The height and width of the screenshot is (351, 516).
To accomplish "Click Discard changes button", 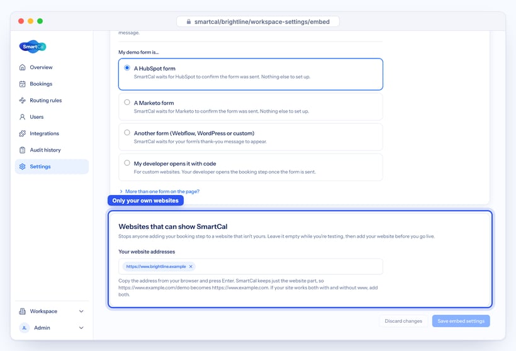I will point(403,321).
